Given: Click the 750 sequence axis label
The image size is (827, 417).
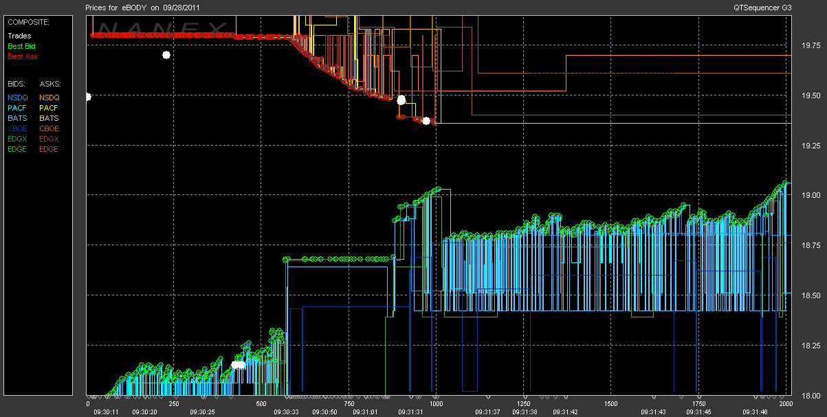Looking at the screenshot, I should pyautogui.click(x=349, y=404).
